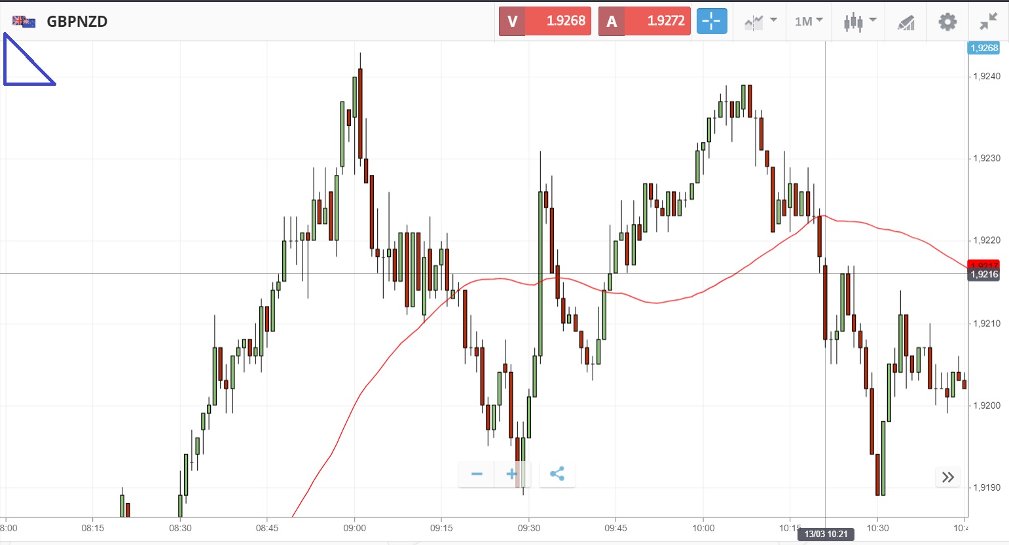This screenshot has height=545, width=1009.
Task: Click the 1,9230 price axis label
Action: [x=987, y=158]
